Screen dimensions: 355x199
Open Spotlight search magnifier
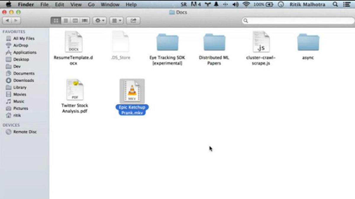[335, 4]
